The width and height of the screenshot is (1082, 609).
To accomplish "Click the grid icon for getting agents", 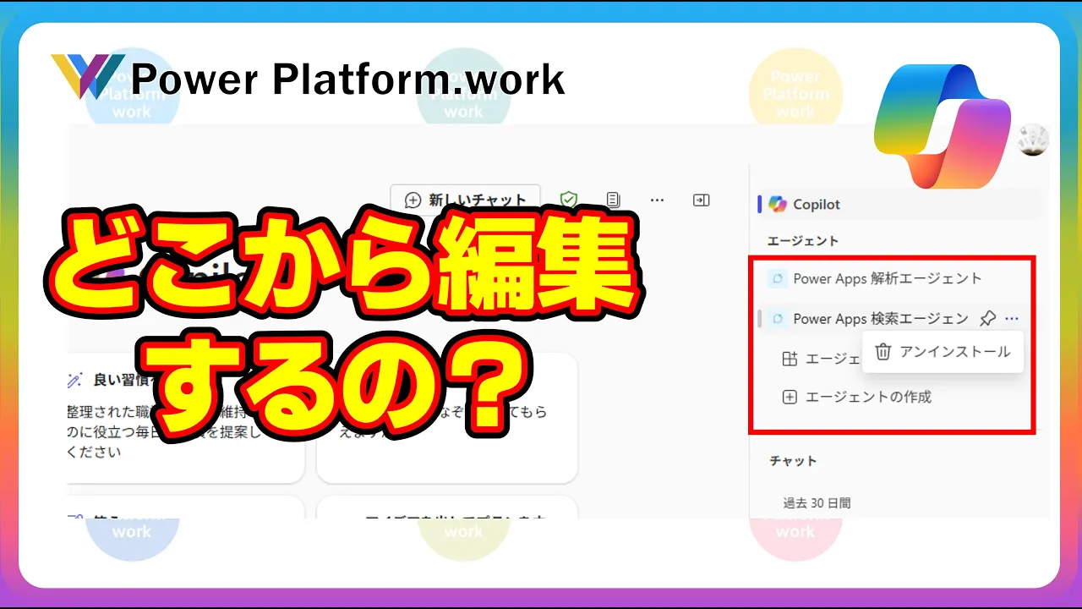I will point(790,359).
